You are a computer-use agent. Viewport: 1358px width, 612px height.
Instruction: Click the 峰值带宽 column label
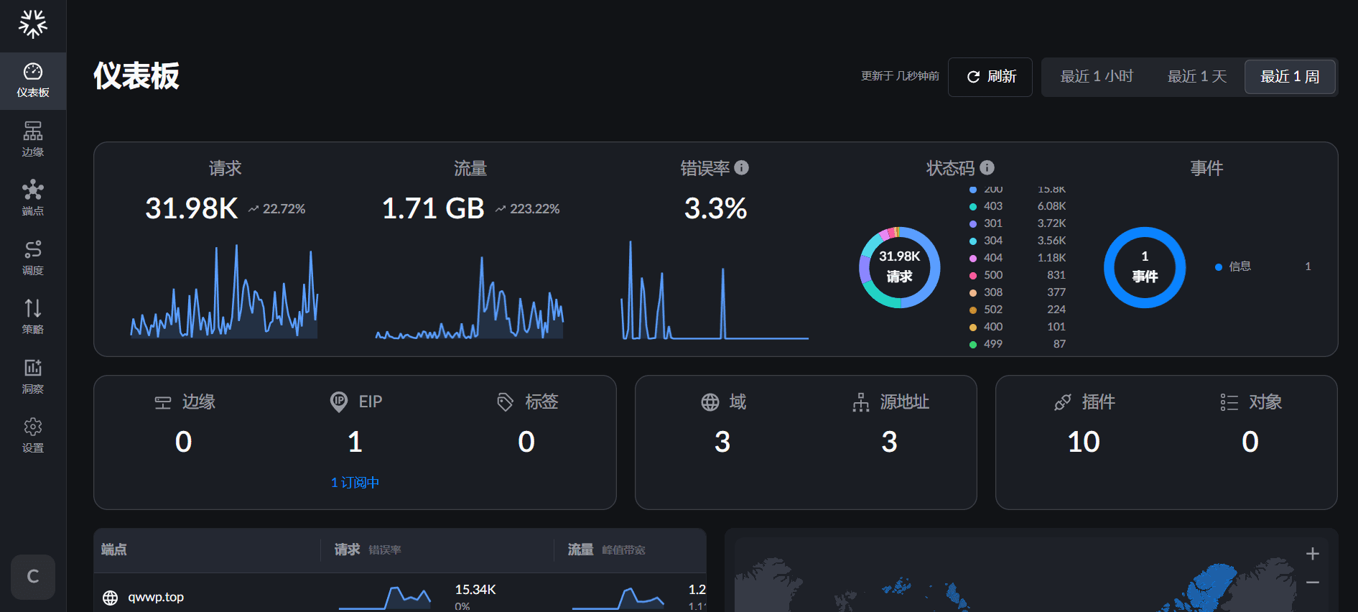(x=623, y=550)
